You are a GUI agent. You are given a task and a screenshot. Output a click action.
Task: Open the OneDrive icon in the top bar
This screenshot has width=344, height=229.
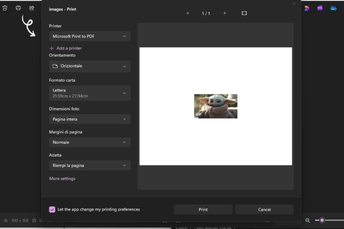(333, 8)
